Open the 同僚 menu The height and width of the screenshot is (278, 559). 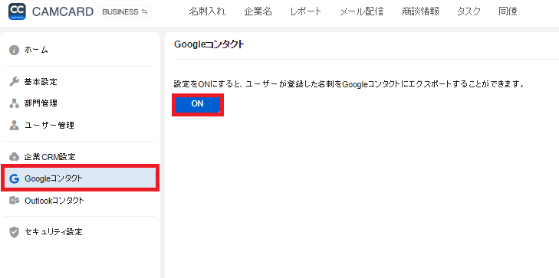pyautogui.click(x=508, y=11)
